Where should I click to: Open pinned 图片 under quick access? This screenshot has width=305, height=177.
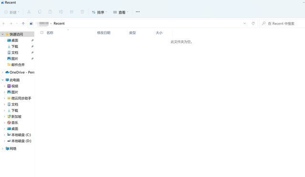[x=15, y=59]
